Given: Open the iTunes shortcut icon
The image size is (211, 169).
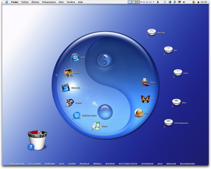Looking at the screenshot, I should pyautogui.click(x=96, y=126).
